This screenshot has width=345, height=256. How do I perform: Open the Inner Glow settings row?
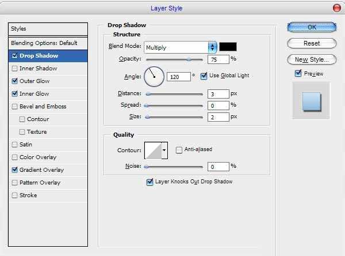(48, 94)
